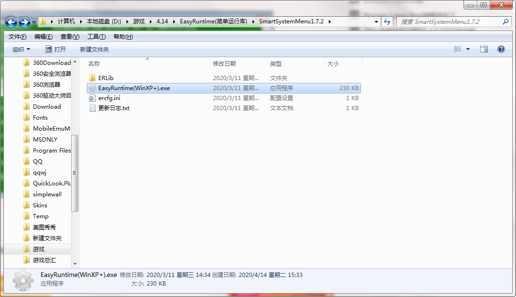Open the 帮助(H) menu
This screenshot has width=516, height=297.
point(123,36)
